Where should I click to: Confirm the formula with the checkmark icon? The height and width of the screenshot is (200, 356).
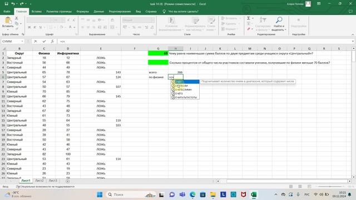tap(44, 41)
